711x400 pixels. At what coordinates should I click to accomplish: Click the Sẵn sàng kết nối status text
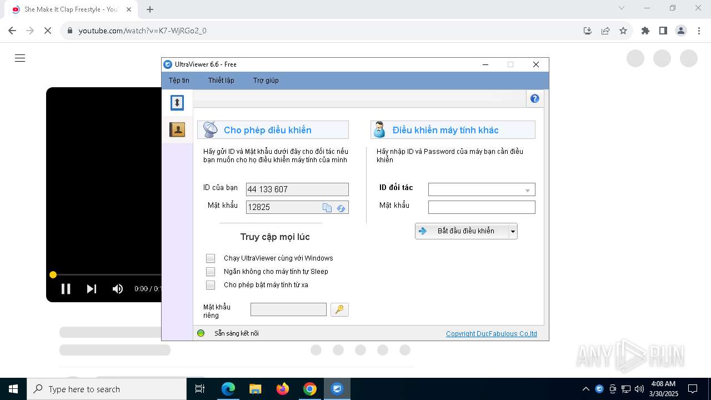pyautogui.click(x=237, y=333)
